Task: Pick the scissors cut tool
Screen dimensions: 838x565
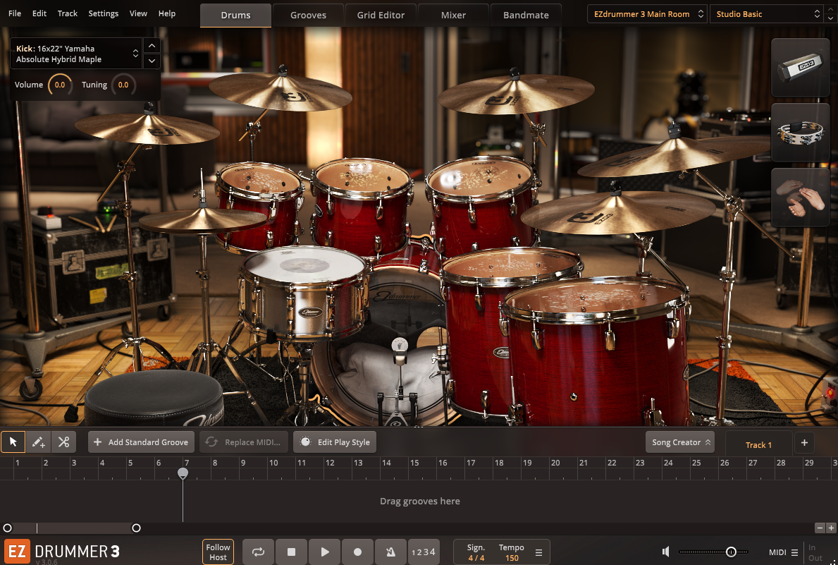Action: [x=63, y=442]
